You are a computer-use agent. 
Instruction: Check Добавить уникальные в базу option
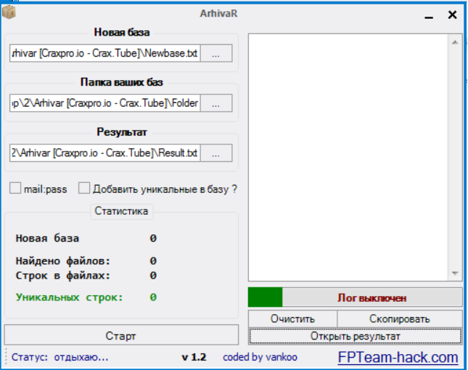[84, 189]
